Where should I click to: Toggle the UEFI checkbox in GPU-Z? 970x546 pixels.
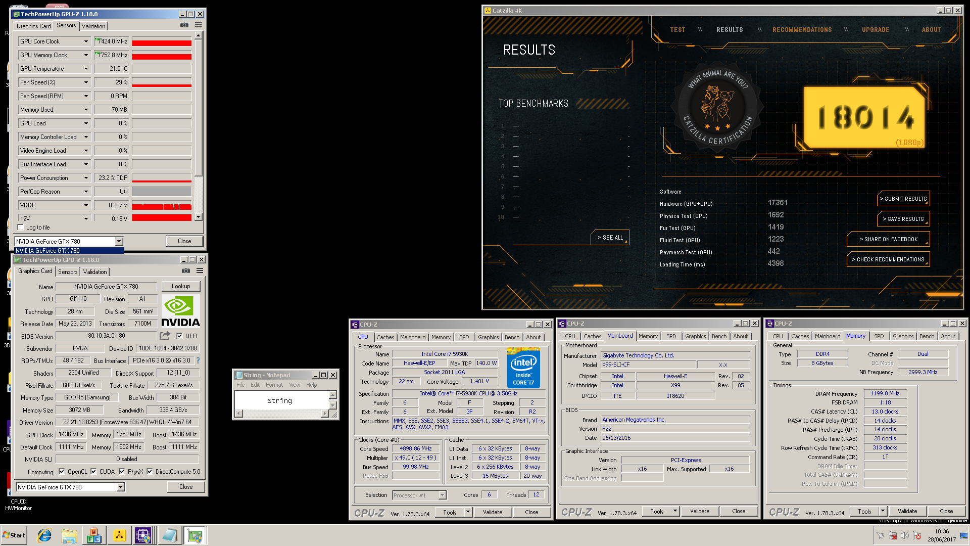pos(179,336)
